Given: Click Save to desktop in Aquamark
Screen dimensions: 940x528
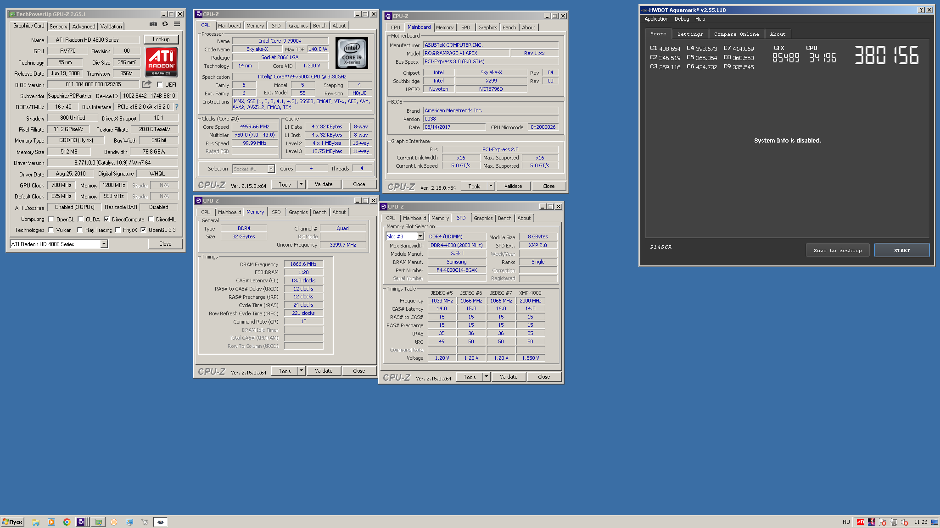Looking at the screenshot, I should pos(838,250).
